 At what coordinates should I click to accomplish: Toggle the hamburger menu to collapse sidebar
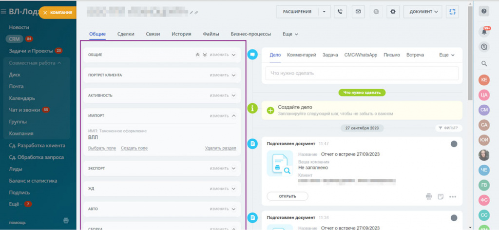(4, 12)
